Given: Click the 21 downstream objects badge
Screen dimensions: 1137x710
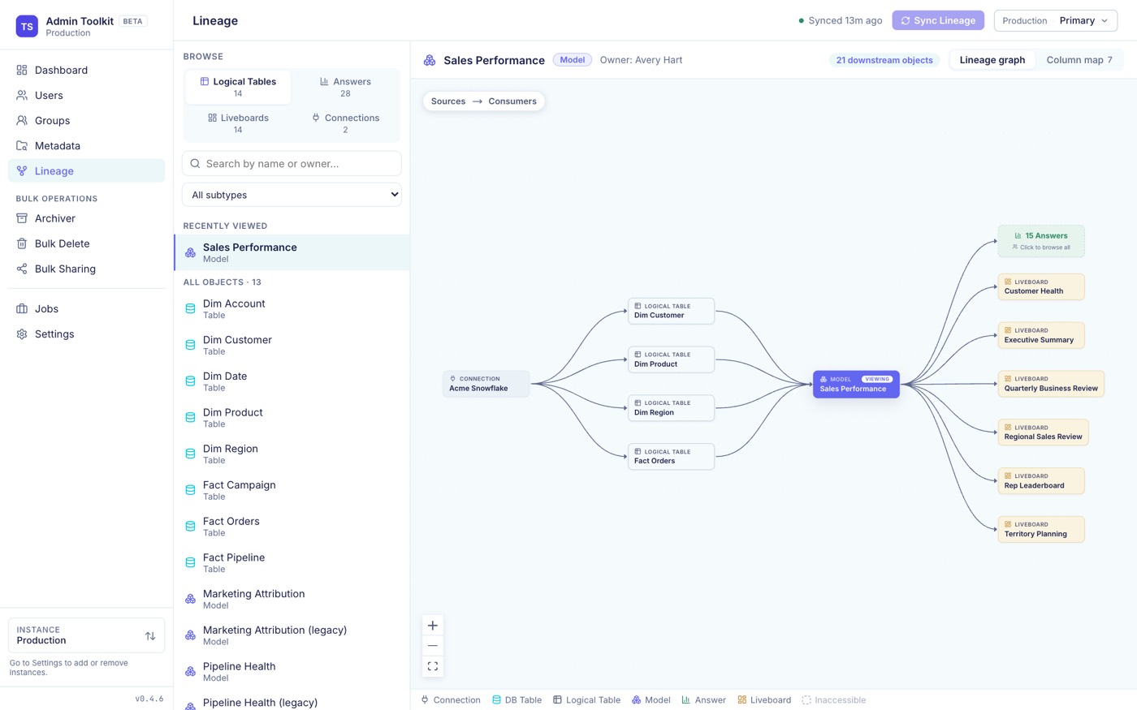Looking at the screenshot, I should [x=884, y=60].
